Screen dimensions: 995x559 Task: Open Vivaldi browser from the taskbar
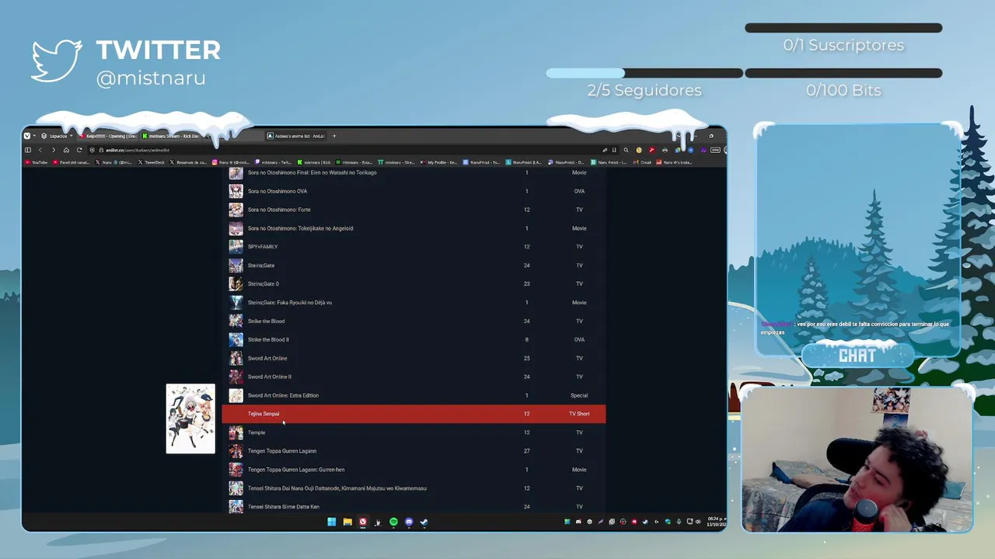[x=362, y=522]
